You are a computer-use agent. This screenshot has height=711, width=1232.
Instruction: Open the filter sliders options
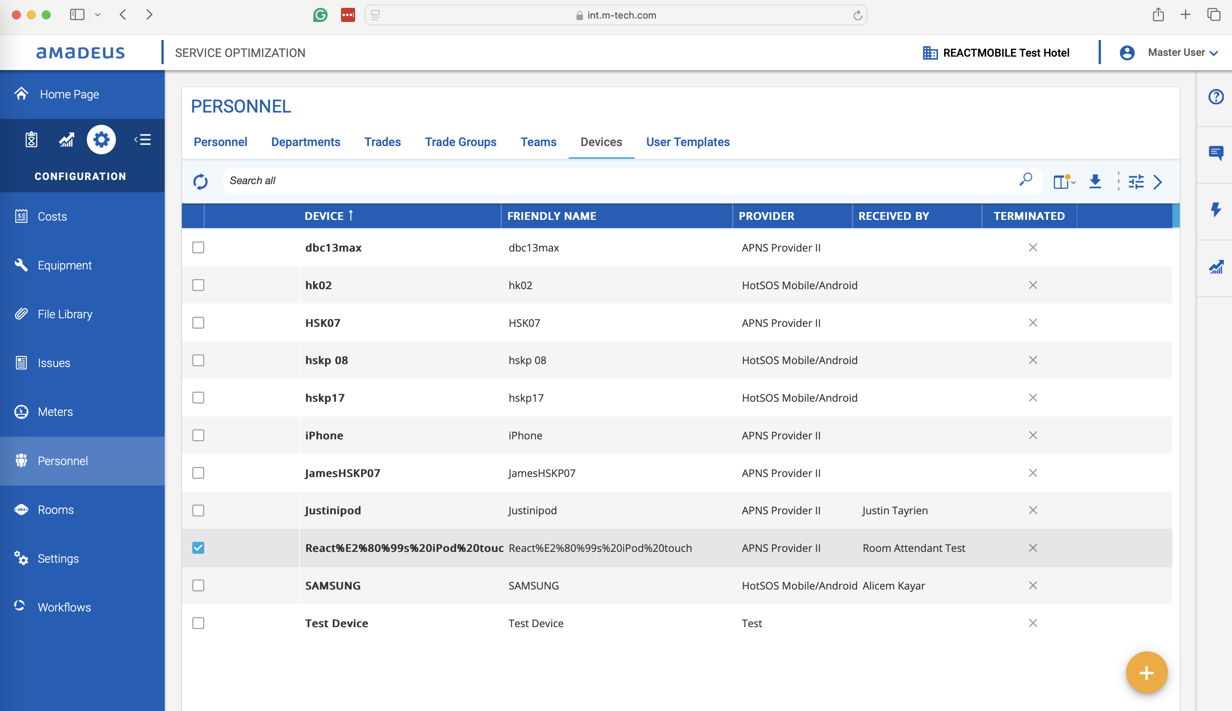coord(1136,181)
